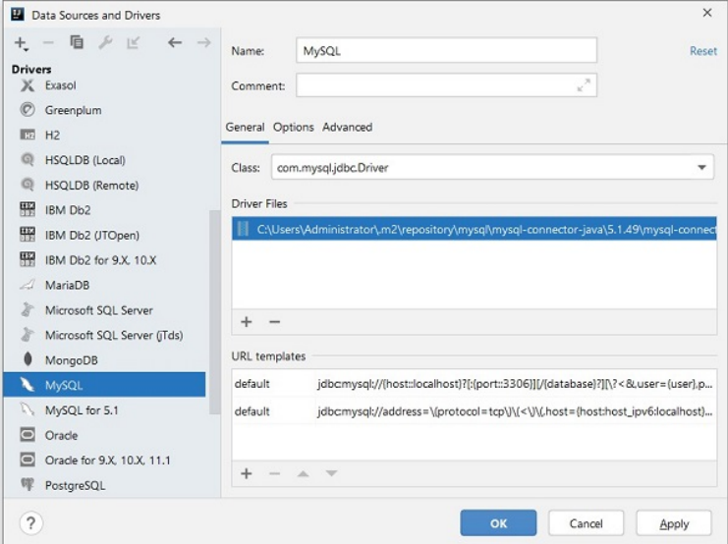The width and height of the screenshot is (728, 544).
Task: Expand the Comment field editor
Action: (x=584, y=85)
